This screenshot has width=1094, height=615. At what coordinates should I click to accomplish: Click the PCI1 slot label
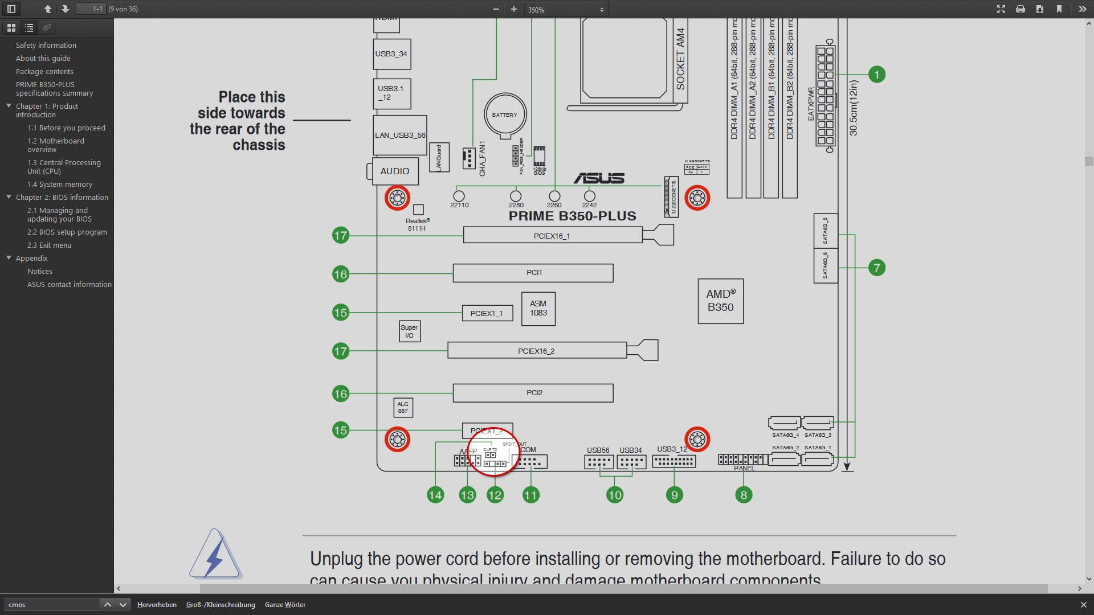click(534, 272)
